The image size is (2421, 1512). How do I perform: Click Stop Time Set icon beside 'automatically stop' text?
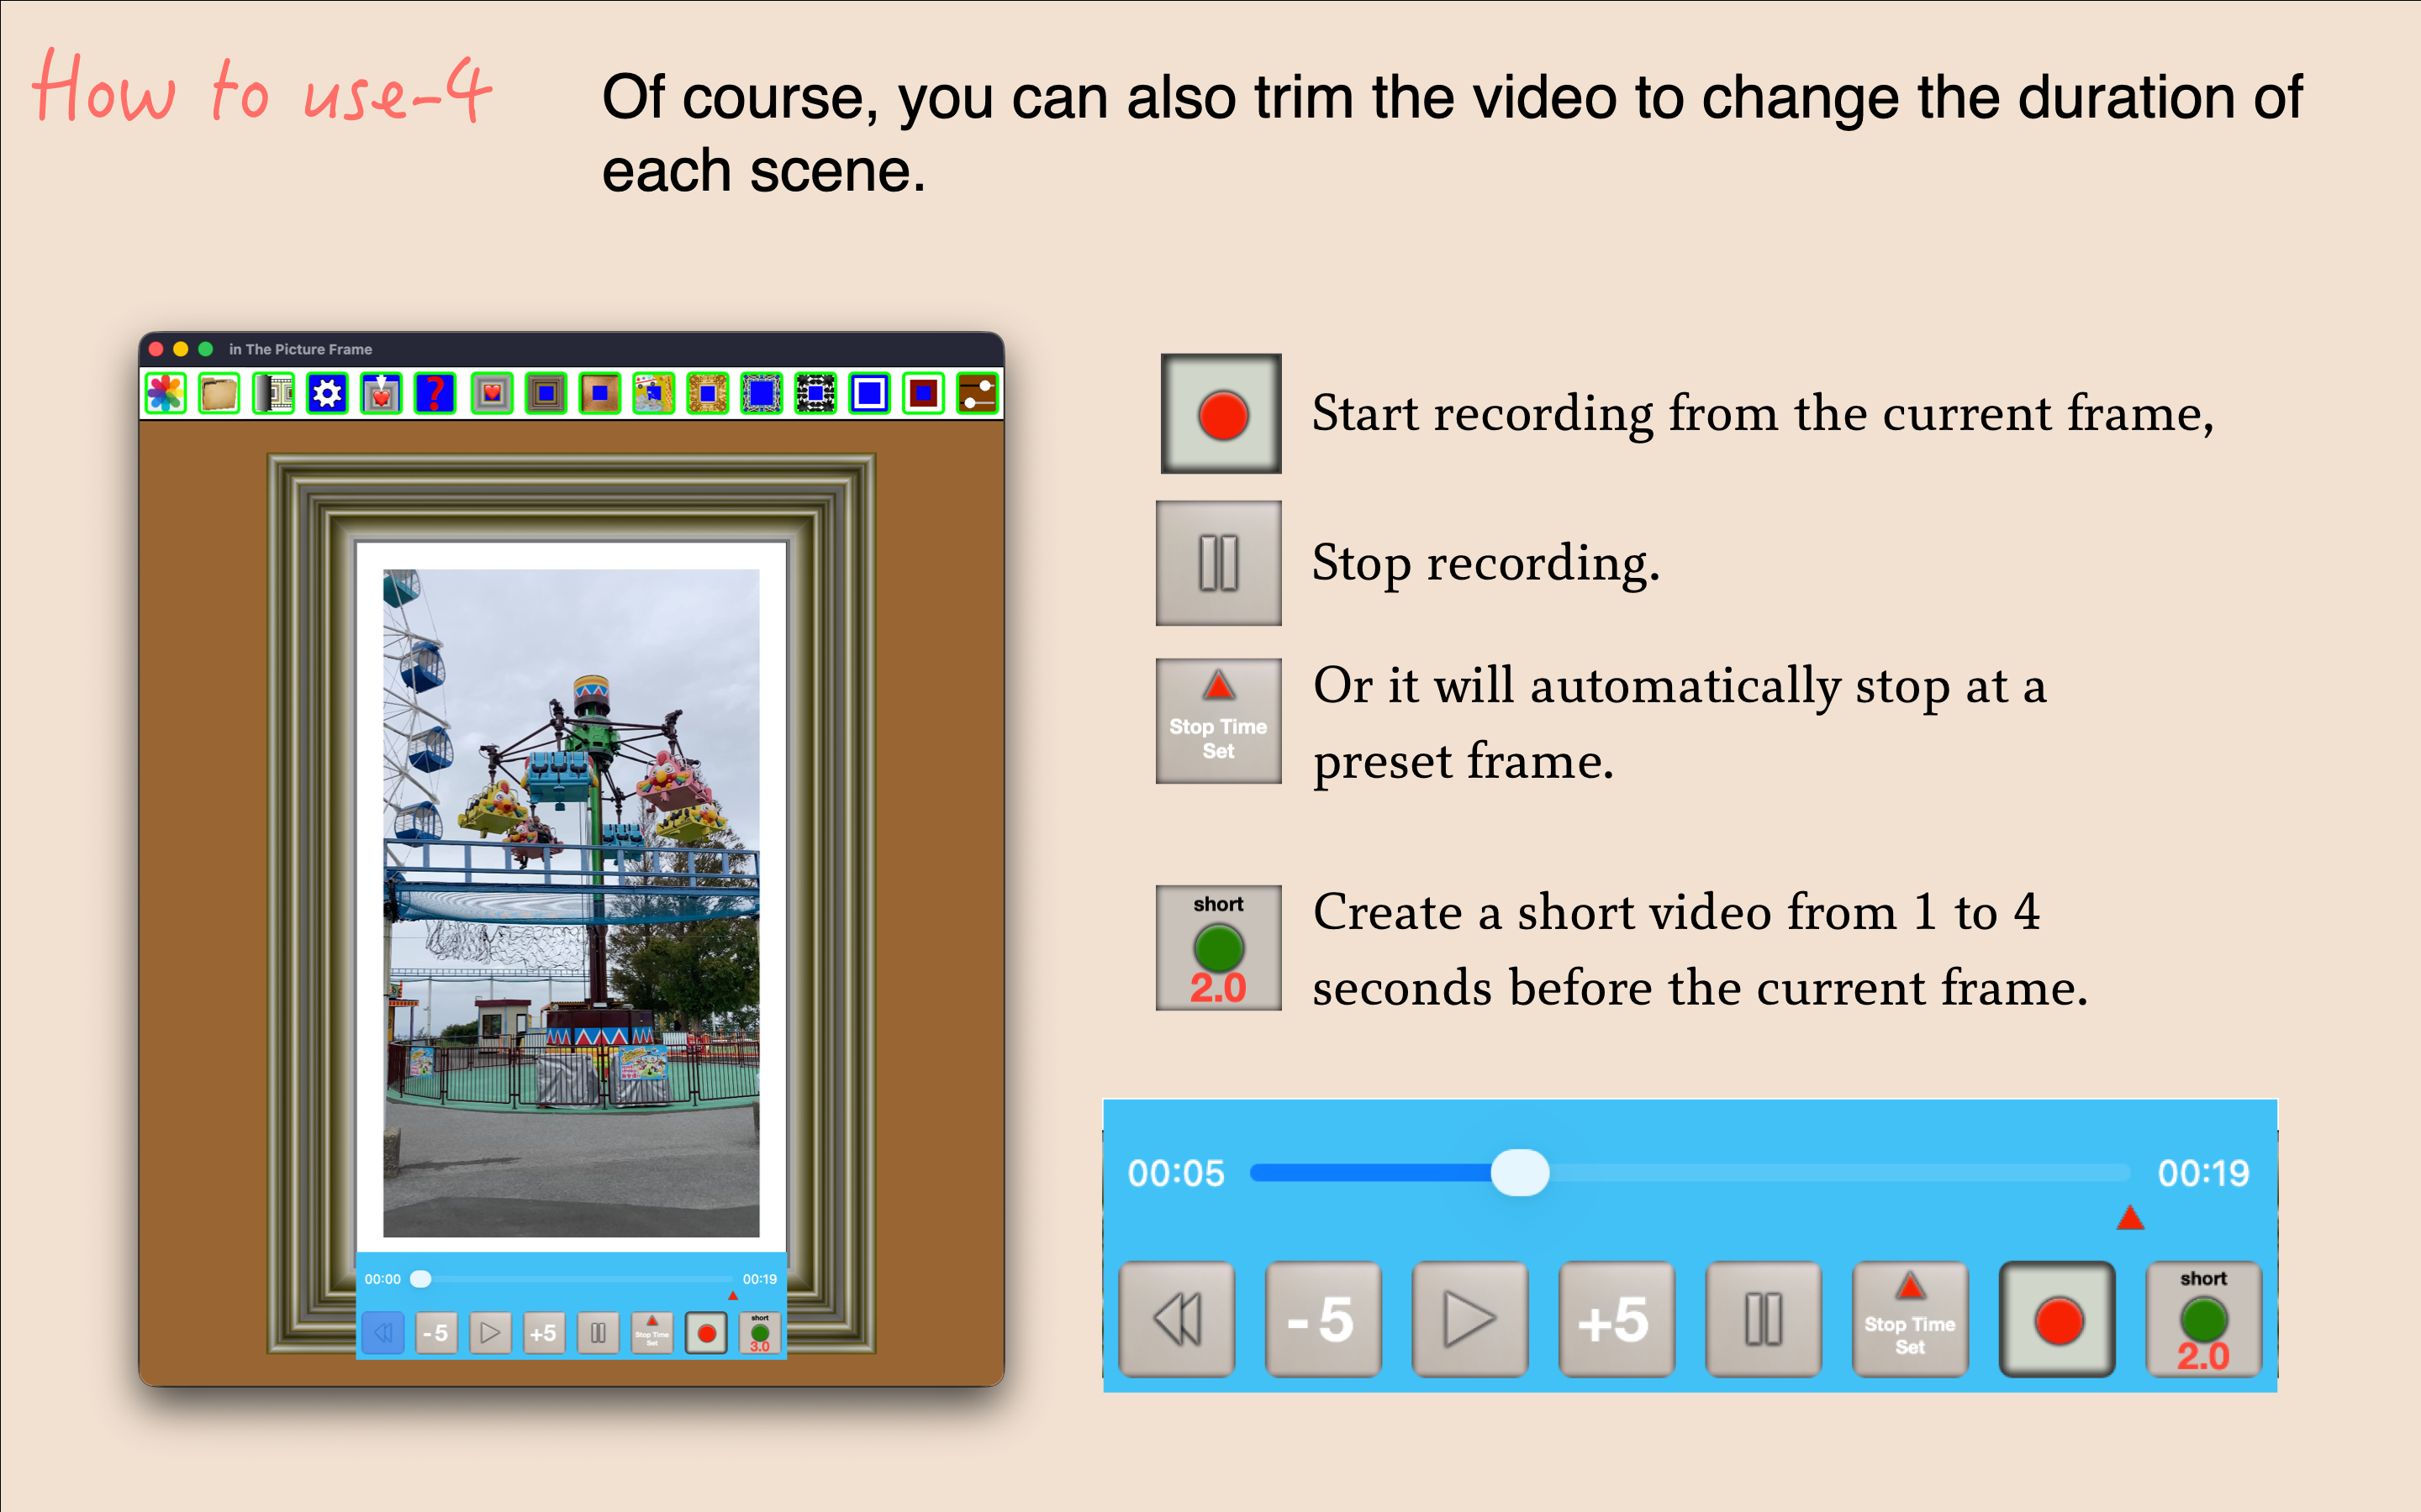tap(1219, 720)
